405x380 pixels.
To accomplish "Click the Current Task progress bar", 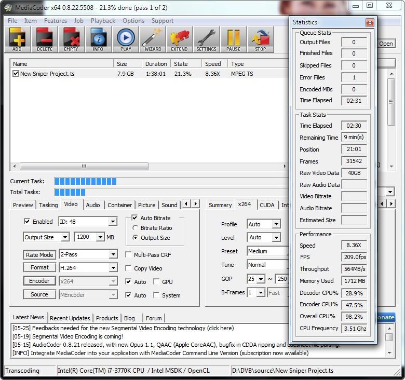I will (171, 181).
